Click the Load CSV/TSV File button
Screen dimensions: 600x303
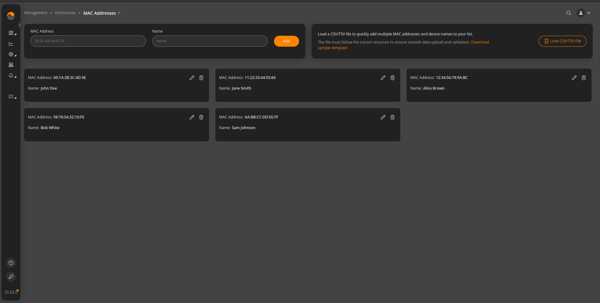562,41
